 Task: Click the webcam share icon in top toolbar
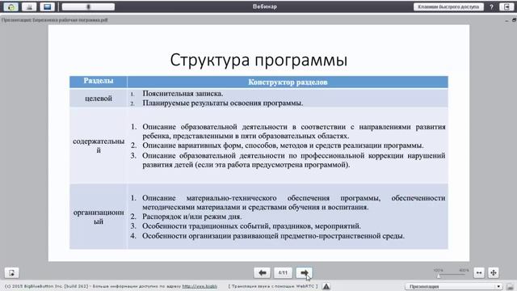pos(29,7)
